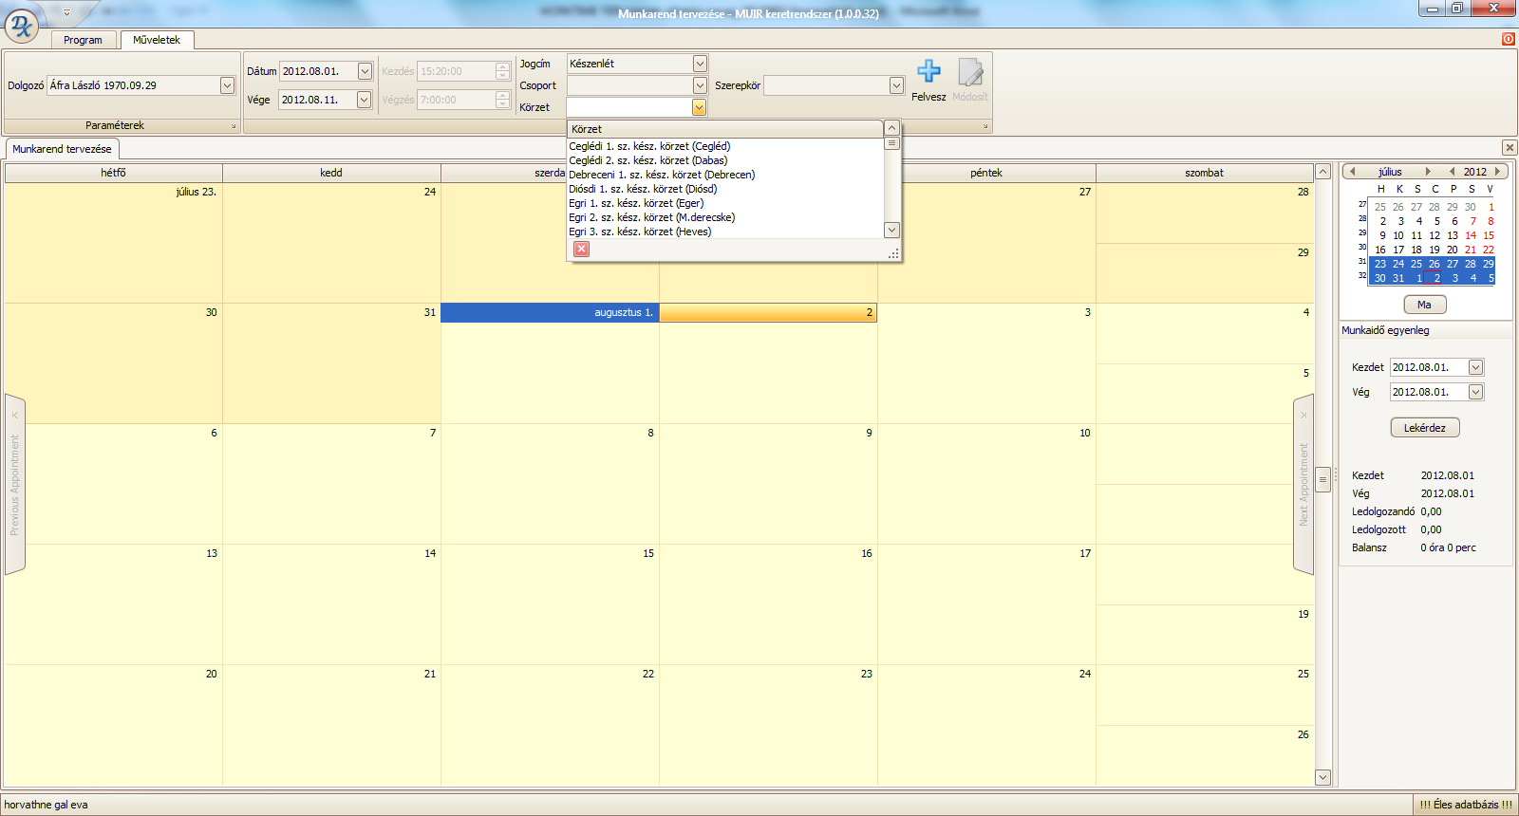Open the Szerepkör dropdown
Viewport: 1519px width, 816px height.
tap(896, 85)
